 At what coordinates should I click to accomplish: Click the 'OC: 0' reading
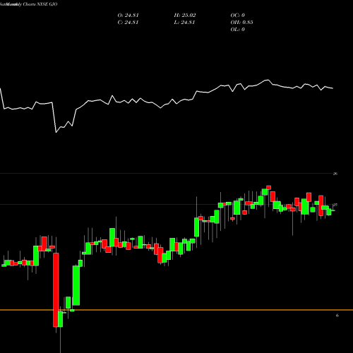click(238, 16)
